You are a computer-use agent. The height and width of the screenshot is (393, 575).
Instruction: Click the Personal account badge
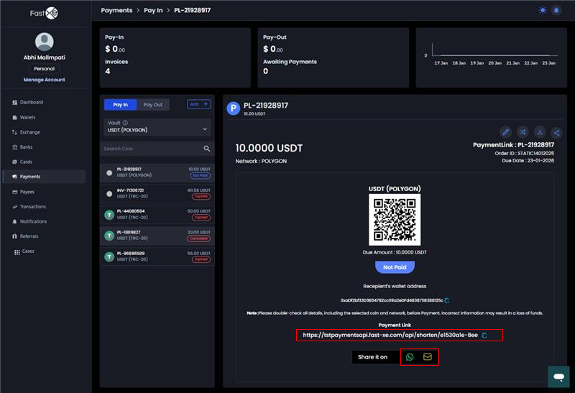(45, 68)
